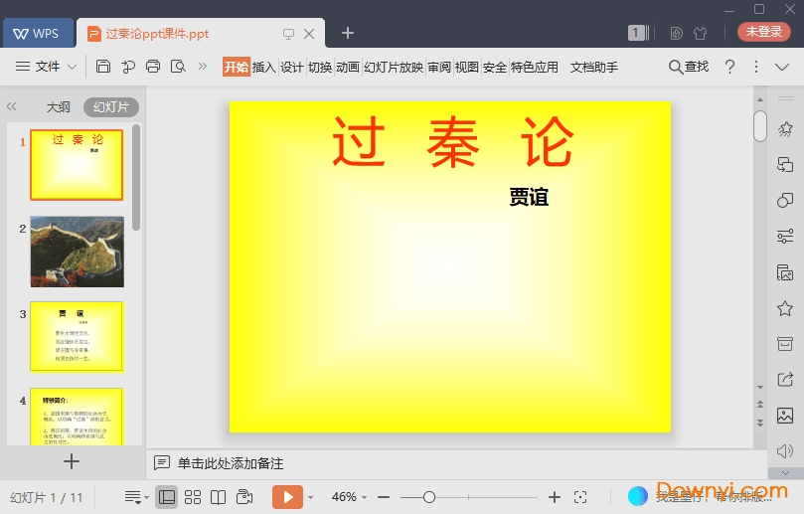Switch to Normal view icon
The width and height of the screenshot is (804, 514).
coord(167,497)
